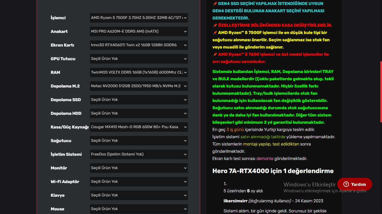Image resolution: width=382 pixels, height=214 pixels.
Task: Click the red "ÖZELLEŞTİRME BÖLÜMÜNDEN KASA DEĞİŞTİRİLEBİLİR" notice
Action: [x=275, y=25]
